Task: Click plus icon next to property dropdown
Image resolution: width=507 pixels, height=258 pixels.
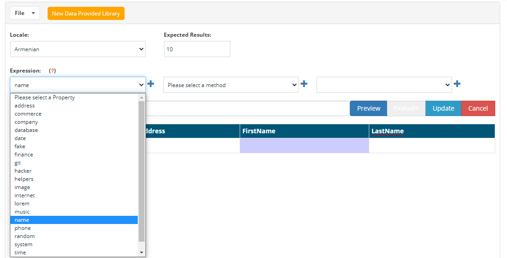Action: click(151, 84)
